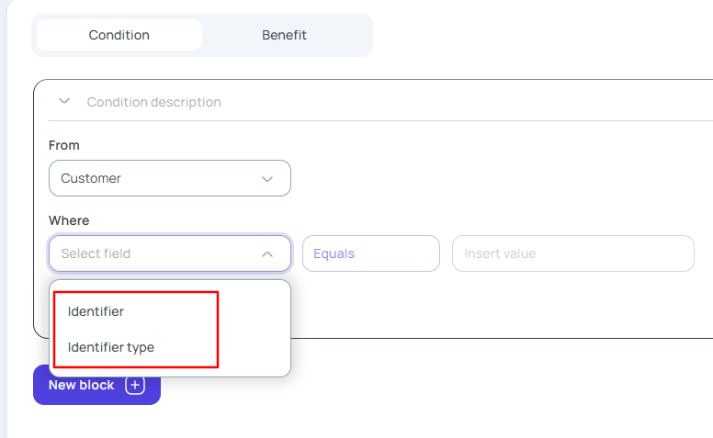Click the Select field placeholder text
The image size is (713, 438).
coord(96,253)
